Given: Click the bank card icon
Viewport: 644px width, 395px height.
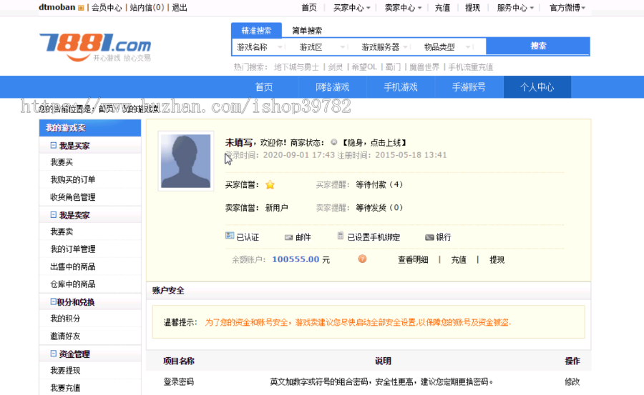Looking at the screenshot, I should (x=429, y=237).
